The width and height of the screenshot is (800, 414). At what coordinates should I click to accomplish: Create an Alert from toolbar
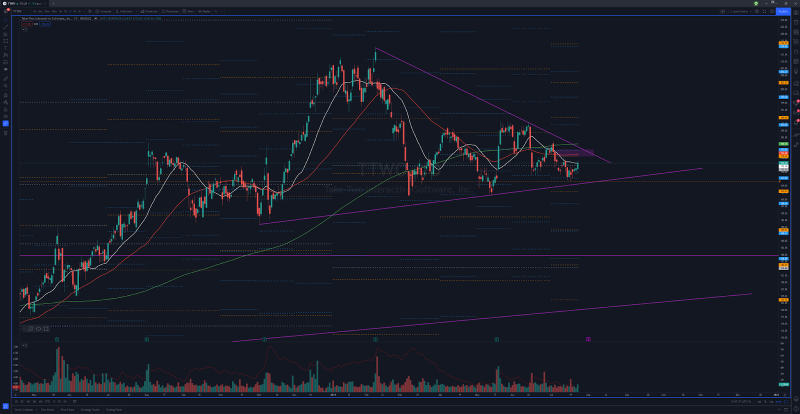[188, 11]
